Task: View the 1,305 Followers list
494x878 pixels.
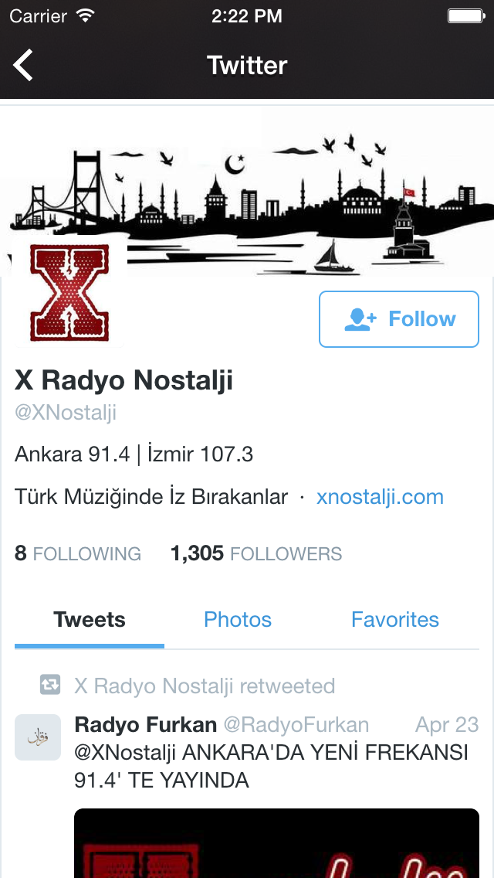Action: click(256, 554)
